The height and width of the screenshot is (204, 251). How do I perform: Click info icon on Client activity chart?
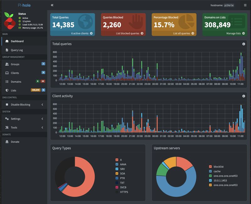click(x=244, y=96)
